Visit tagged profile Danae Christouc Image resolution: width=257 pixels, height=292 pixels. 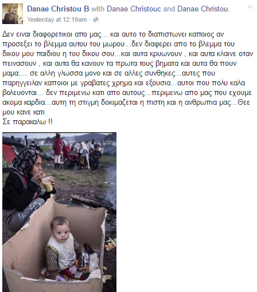coord(134,9)
